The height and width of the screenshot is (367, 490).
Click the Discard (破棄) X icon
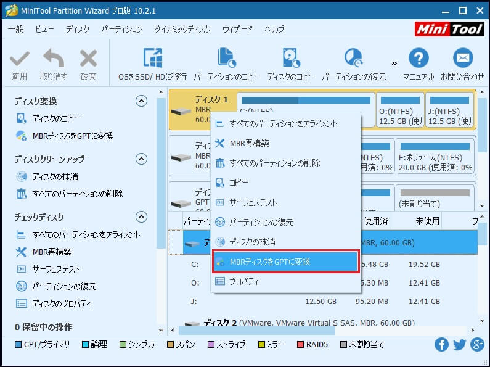88,59
